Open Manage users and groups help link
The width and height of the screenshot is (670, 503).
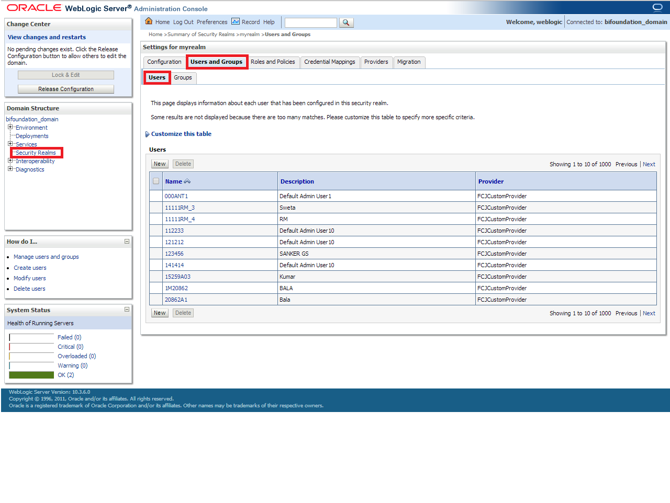(x=46, y=257)
